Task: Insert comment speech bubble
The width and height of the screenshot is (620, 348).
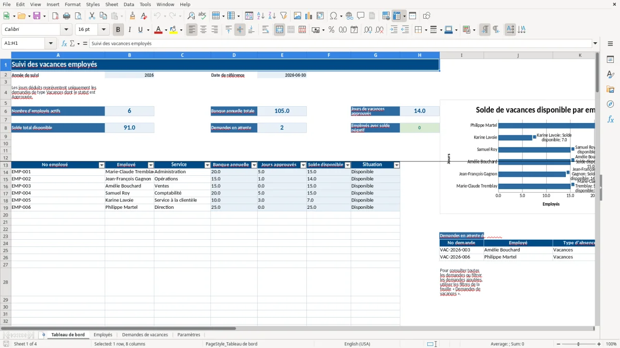Action: coord(361,16)
